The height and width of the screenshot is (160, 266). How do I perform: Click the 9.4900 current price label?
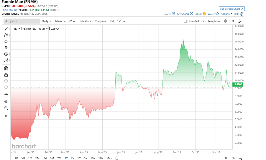238,84
